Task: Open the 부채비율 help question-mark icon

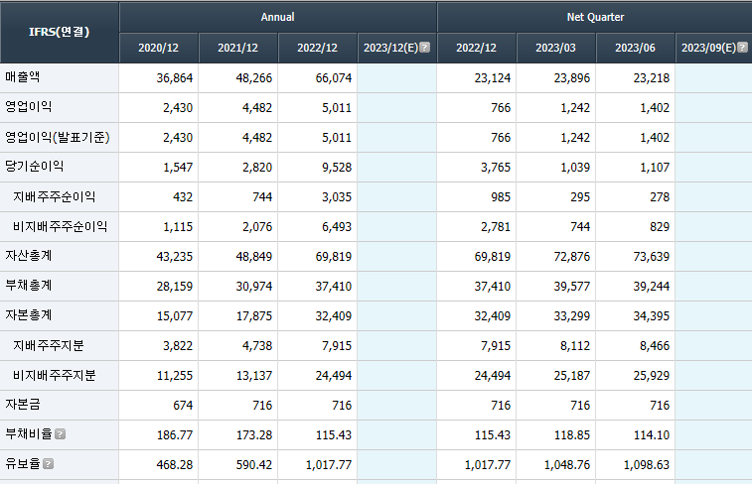Action: pyautogui.click(x=60, y=434)
